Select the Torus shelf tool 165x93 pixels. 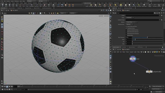tap(13, 5)
